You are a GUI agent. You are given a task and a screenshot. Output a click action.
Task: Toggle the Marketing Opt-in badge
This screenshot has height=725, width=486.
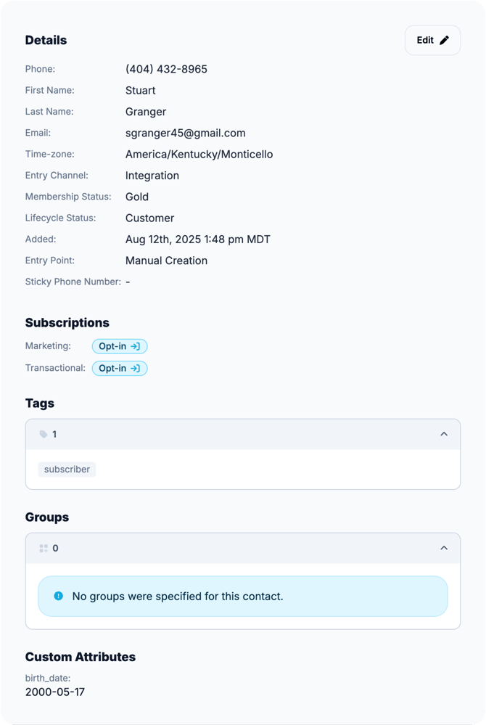[x=119, y=346]
